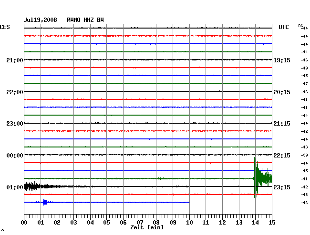Click minute 03 on the time axis
The image size is (310, 235).
73,223
